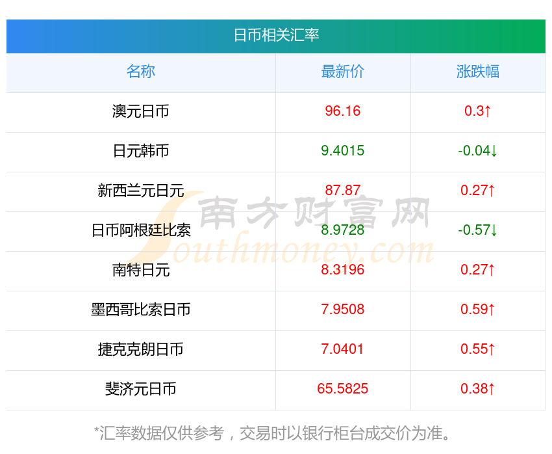This screenshot has height=454, width=552.
Task: Click the 南特日元 row's 0.27↑ change
Action: coord(478,270)
